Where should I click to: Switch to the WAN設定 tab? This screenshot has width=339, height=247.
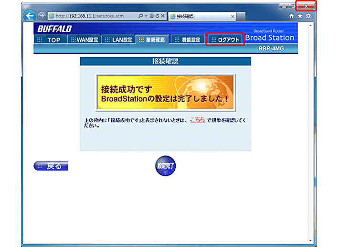click(x=84, y=40)
